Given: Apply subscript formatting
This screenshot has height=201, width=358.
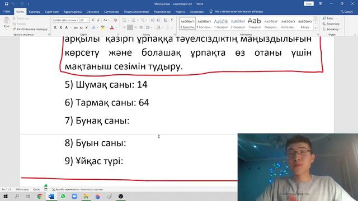Looking at the screenshot, I should pyautogui.click(x=81, y=27).
